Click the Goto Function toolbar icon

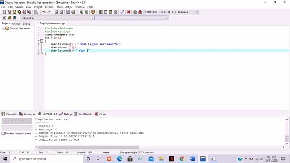click(x=68, y=12)
